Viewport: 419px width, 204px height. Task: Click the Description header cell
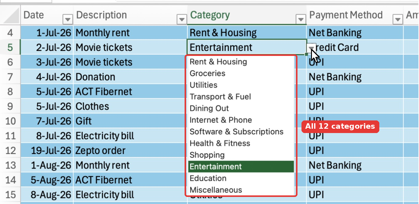coord(130,15)
